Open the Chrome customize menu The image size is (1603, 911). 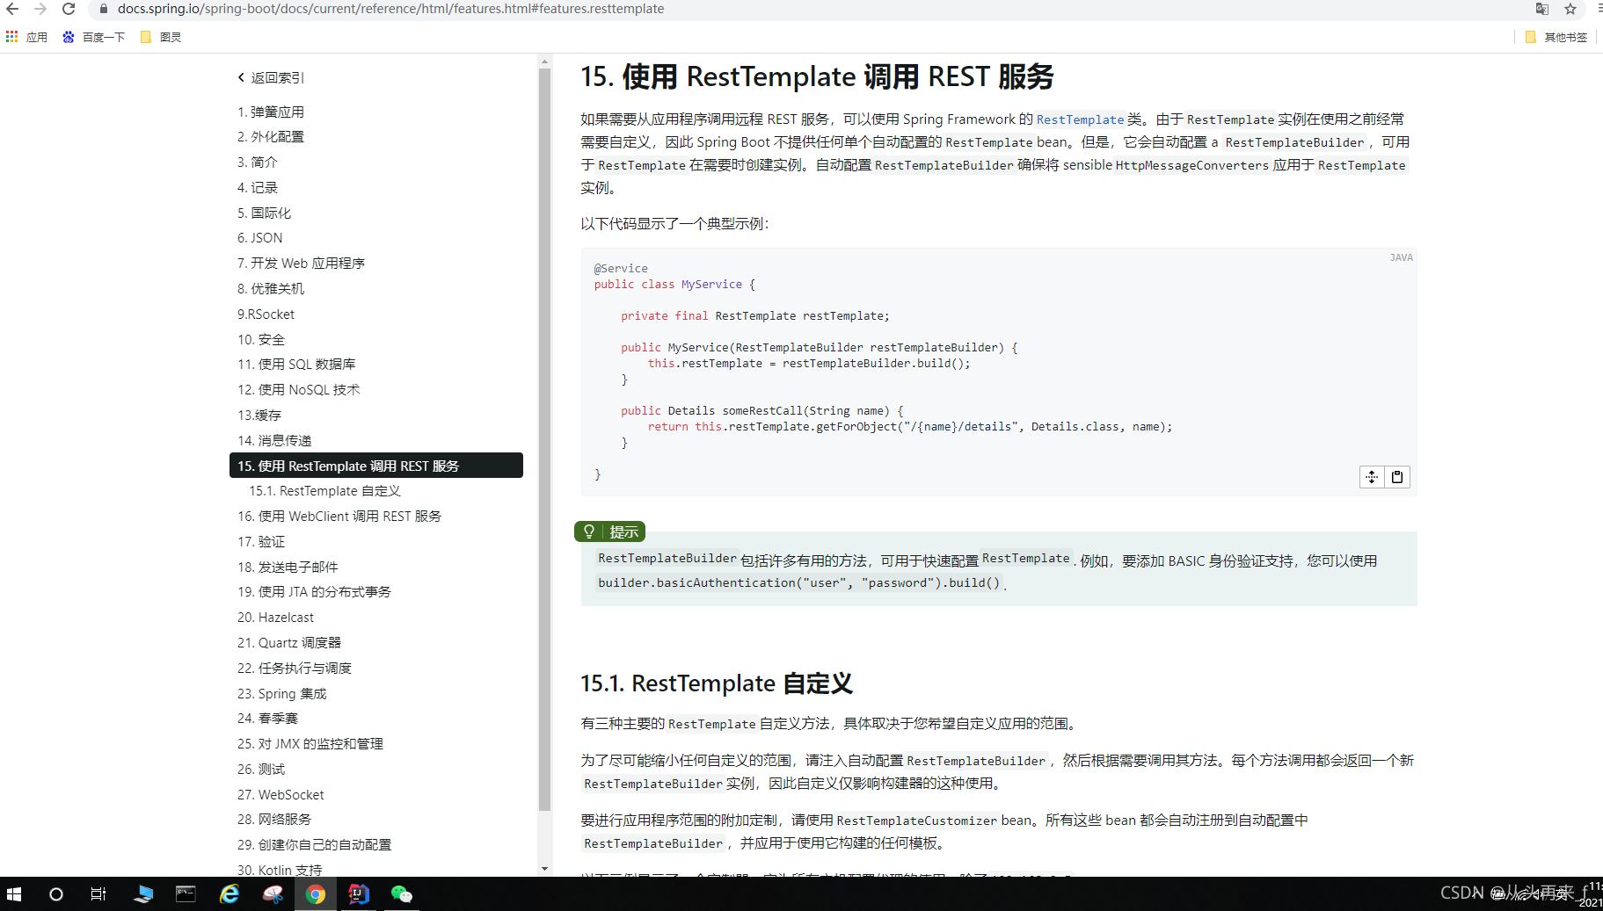click(x=1598, y=9)
